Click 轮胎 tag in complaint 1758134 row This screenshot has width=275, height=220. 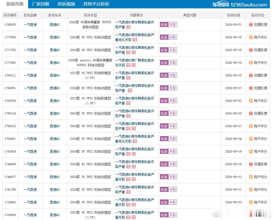[164, 113]
